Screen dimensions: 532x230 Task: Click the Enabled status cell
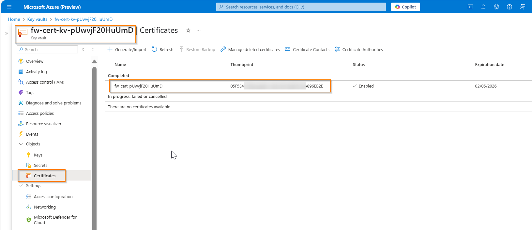coord(363,86)
